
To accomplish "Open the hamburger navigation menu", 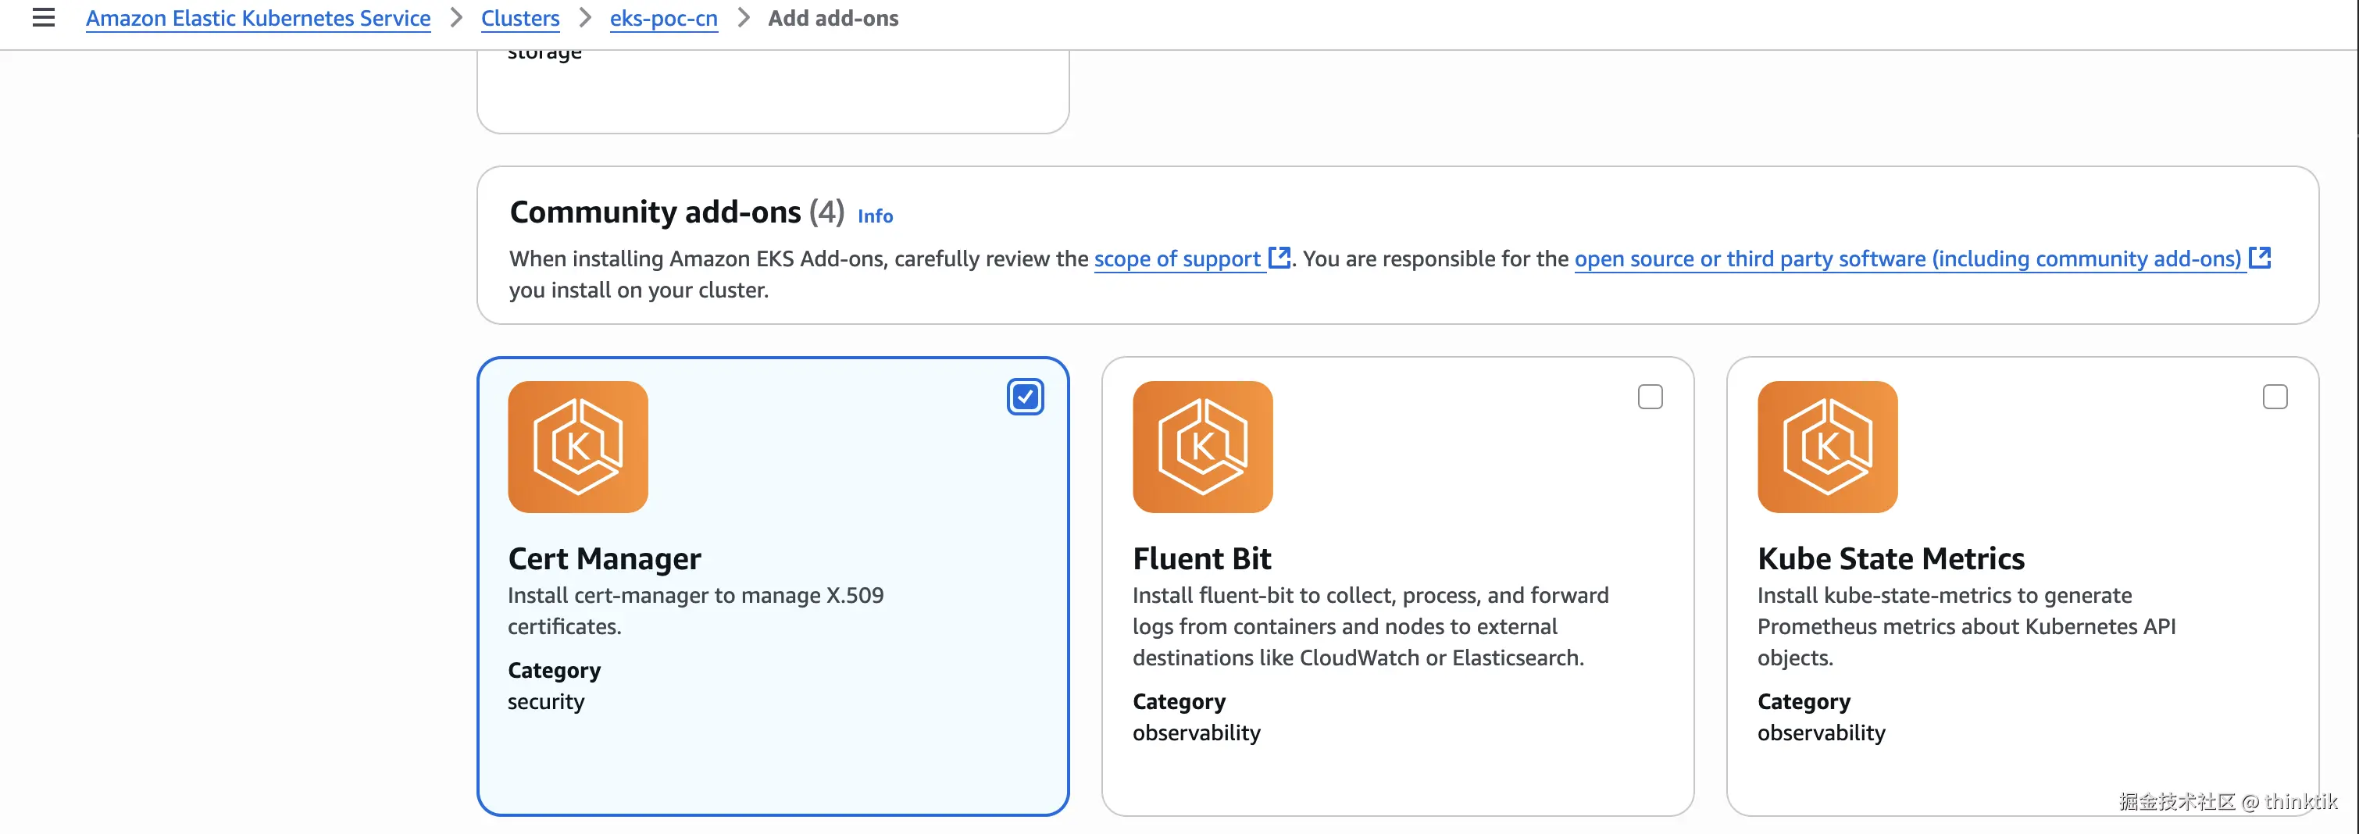I will coord(43,17).
